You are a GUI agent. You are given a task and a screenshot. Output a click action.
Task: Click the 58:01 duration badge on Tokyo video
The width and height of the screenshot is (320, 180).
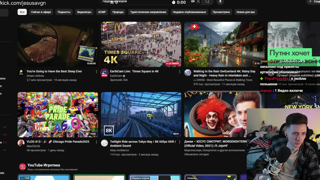click(176, 134)
